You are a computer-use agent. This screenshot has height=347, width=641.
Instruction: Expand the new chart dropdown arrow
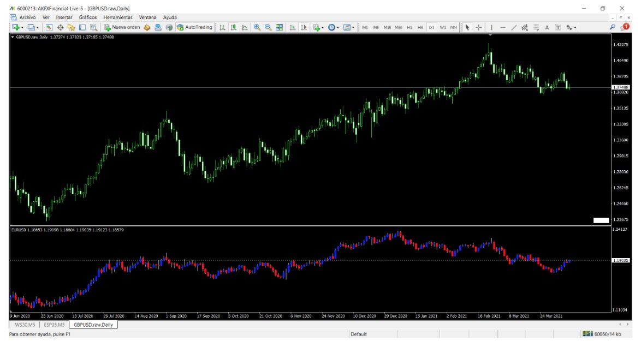(23, 27)
